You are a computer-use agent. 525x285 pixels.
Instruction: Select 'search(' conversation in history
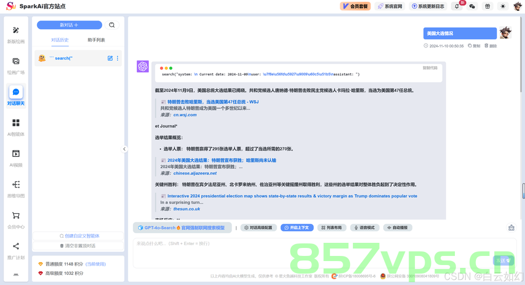point(78,58)
